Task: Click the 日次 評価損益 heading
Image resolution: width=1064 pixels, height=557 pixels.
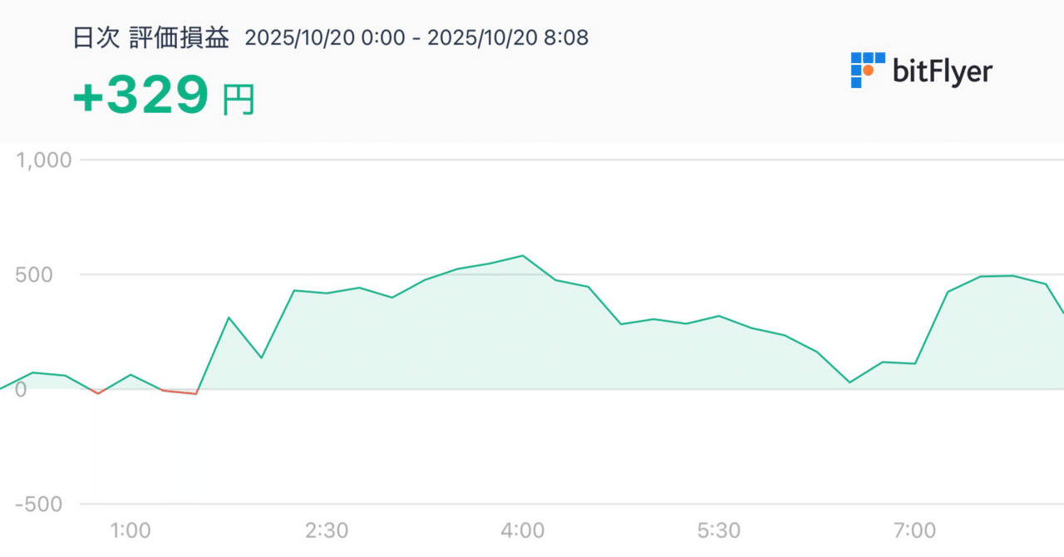Action: 150,38
